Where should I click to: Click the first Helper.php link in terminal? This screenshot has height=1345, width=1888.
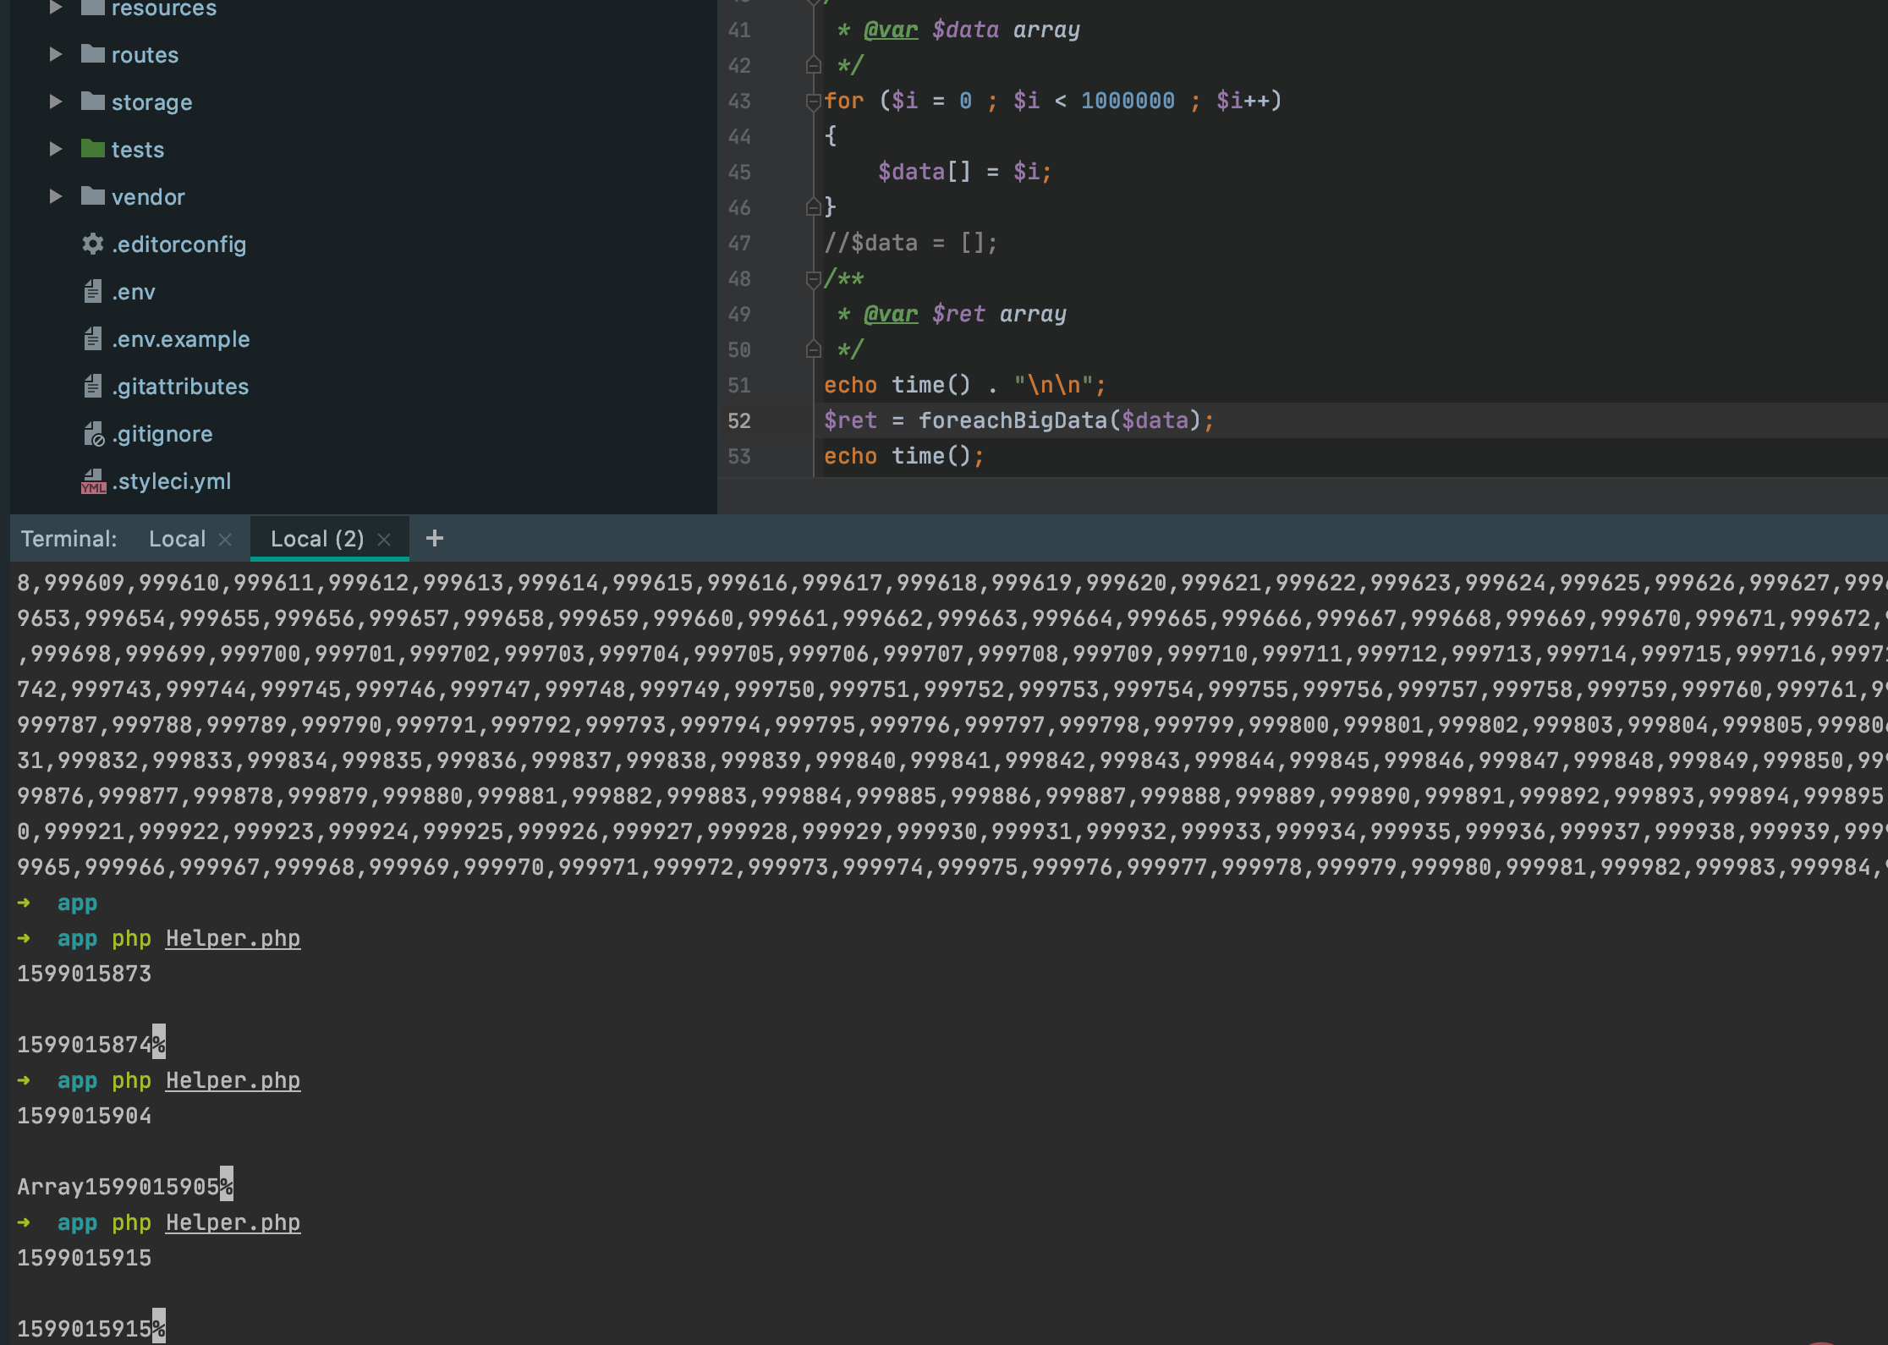point(233,938)
